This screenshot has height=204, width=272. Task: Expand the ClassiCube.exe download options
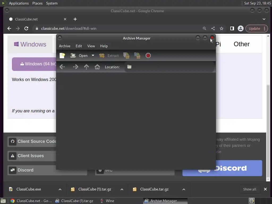60,189
